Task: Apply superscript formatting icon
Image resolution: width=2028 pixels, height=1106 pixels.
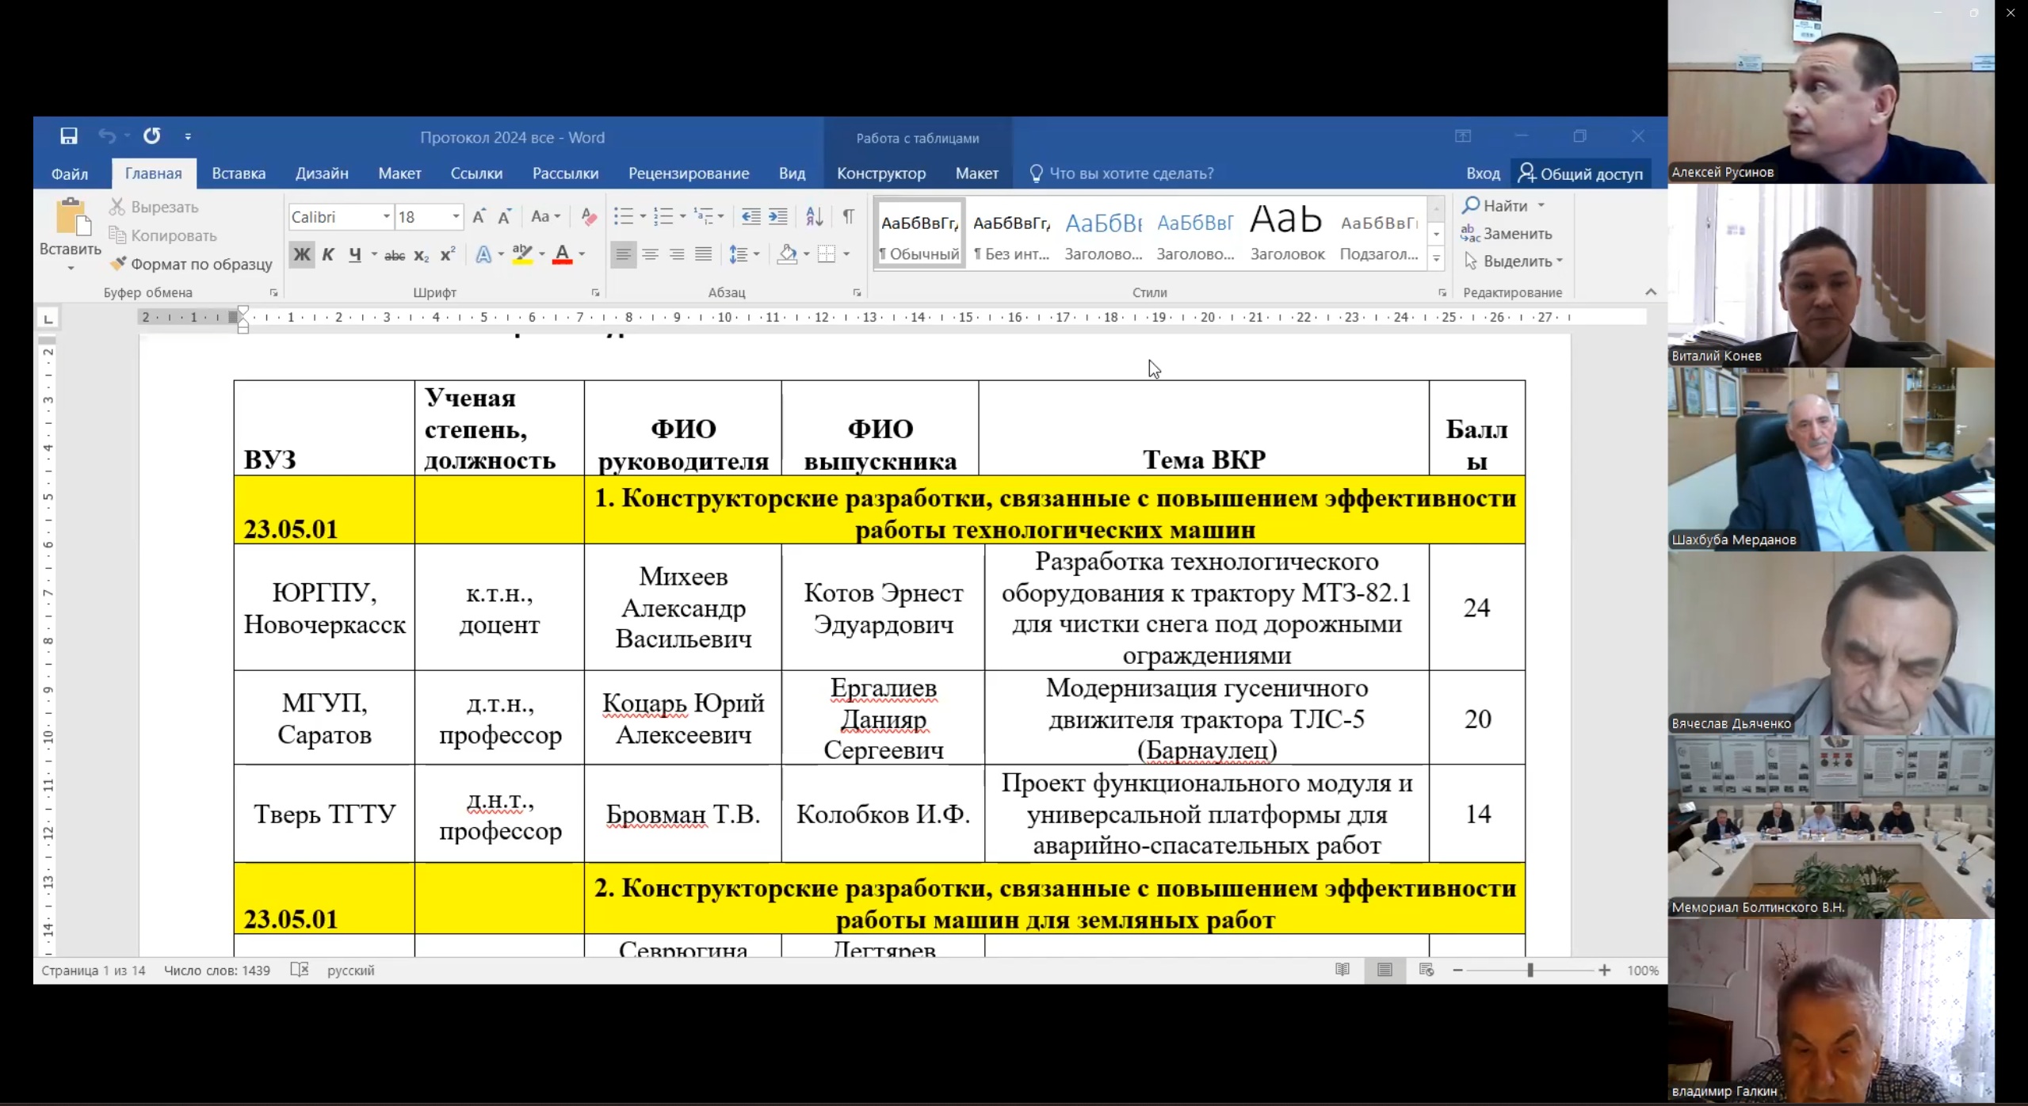Action: coord(448,254)
